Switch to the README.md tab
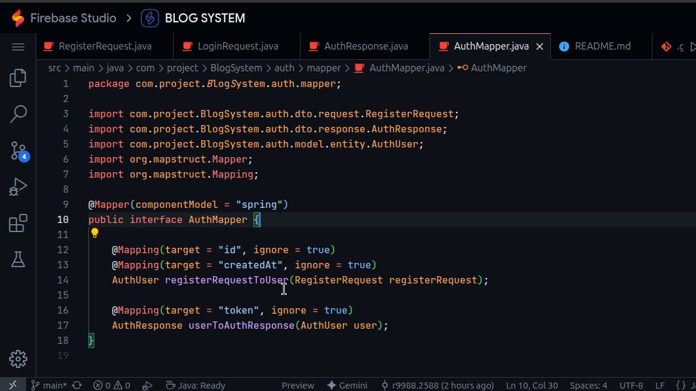This screenshot has height=391, width=696. (602, 46)
